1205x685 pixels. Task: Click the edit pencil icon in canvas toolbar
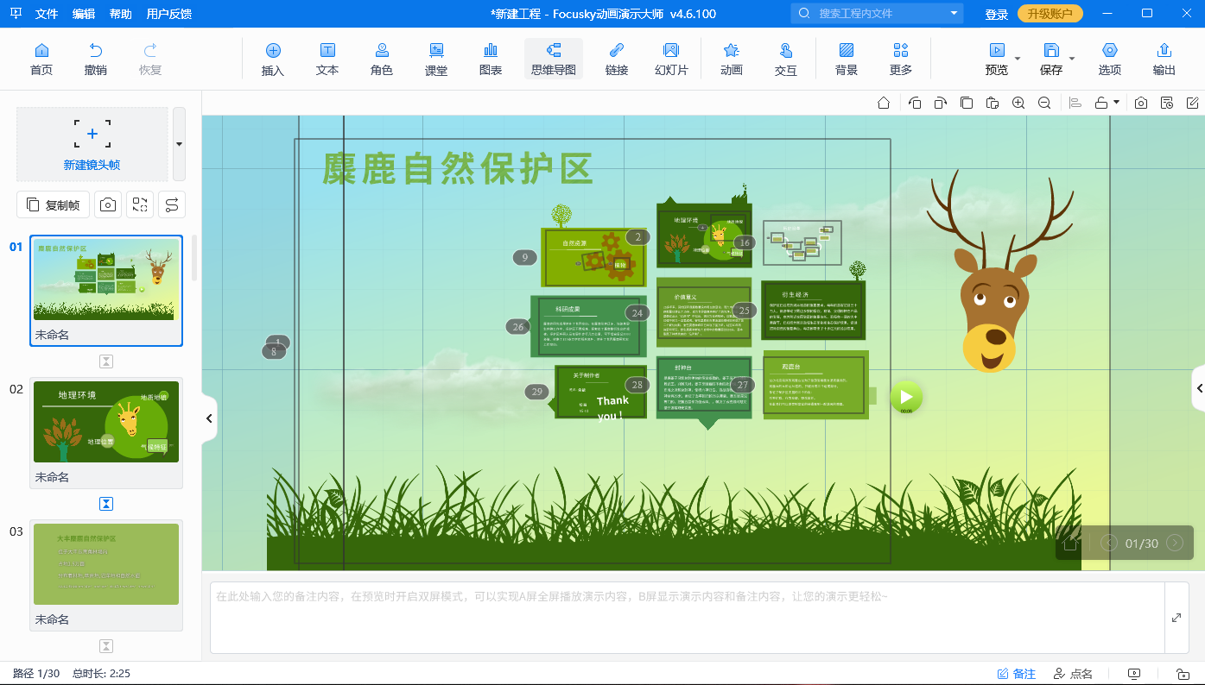[1193, 103]
